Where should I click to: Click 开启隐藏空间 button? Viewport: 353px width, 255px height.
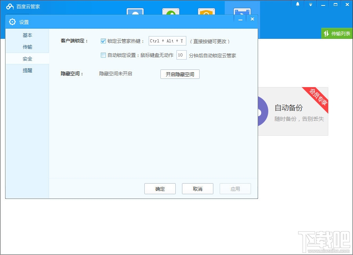tap(180, 74)
